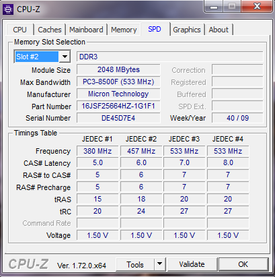The image size is (275, 277).
Task: Switch to the CPU tab
Action: click(19, 30)
